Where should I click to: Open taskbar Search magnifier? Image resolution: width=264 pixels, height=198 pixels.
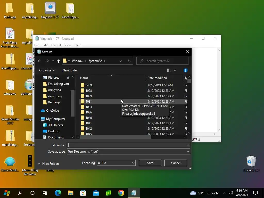click(x=20, y=193)
